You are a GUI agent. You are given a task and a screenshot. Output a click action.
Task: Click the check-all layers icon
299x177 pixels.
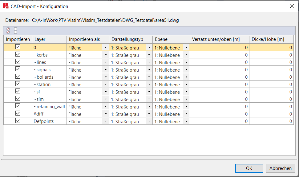pyautogui.click(x=8, y=30)
